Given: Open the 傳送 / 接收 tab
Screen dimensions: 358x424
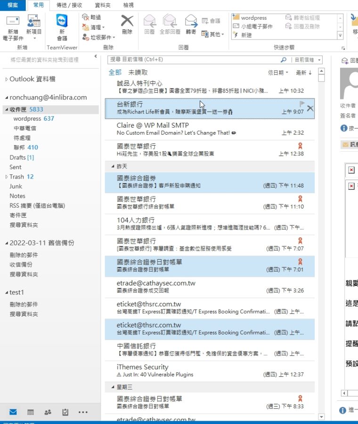Looking at the screenshot, I should click(x=69, y=5).
